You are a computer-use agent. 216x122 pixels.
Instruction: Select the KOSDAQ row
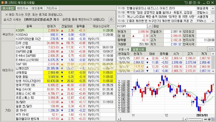pyautogui.click(x=65, y=35)
